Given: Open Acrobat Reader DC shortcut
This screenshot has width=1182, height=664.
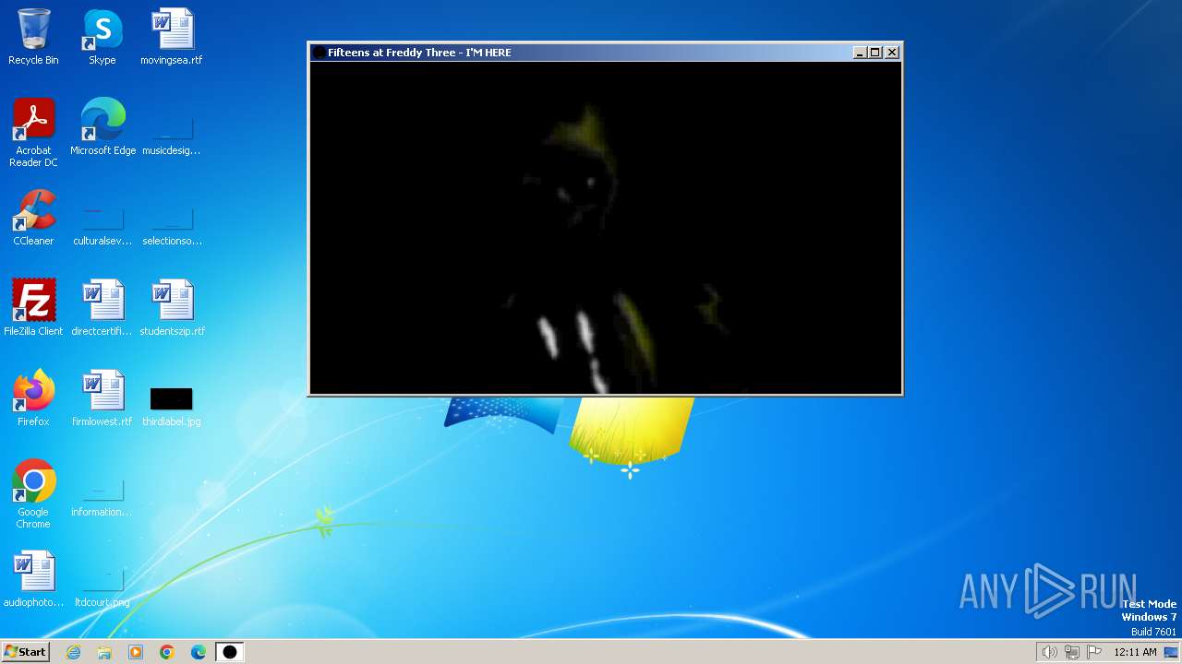Looking at the screenshot, I should [x=33, y=133].
